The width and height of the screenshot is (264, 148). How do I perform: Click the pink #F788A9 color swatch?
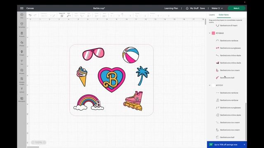213,33
